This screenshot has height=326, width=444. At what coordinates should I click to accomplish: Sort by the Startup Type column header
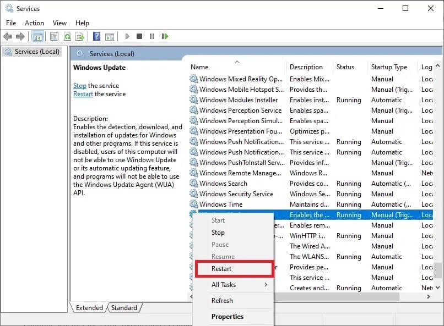[392, 67]
